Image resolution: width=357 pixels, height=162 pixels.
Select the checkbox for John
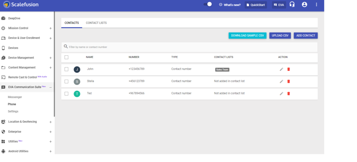67,69
